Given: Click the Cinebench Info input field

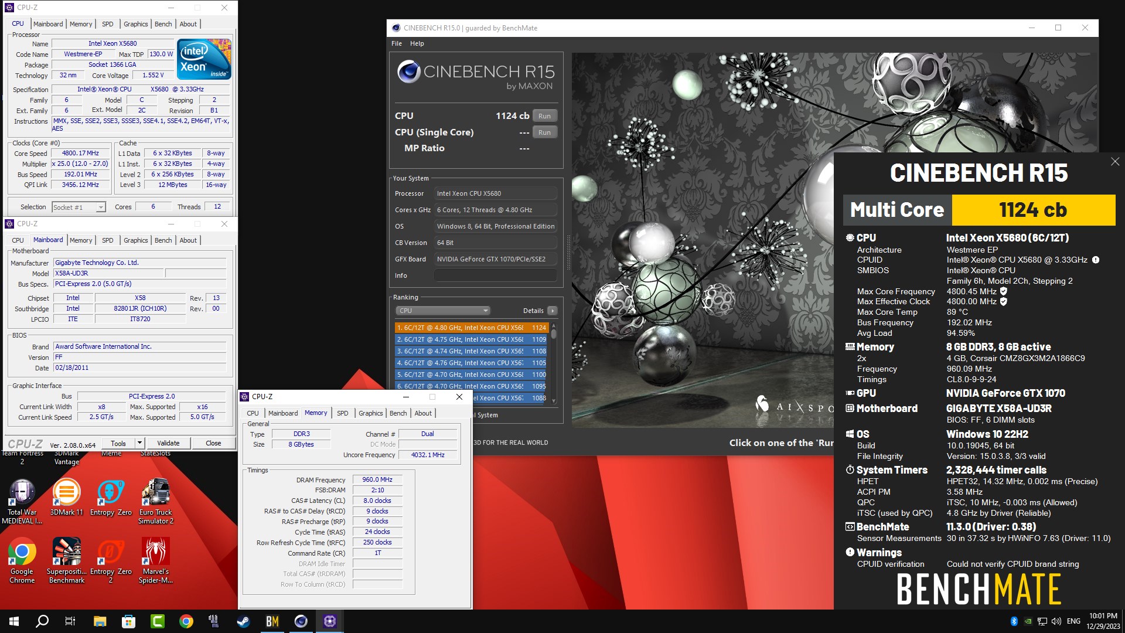Looking at the screenshot, I should coord(496,275).
